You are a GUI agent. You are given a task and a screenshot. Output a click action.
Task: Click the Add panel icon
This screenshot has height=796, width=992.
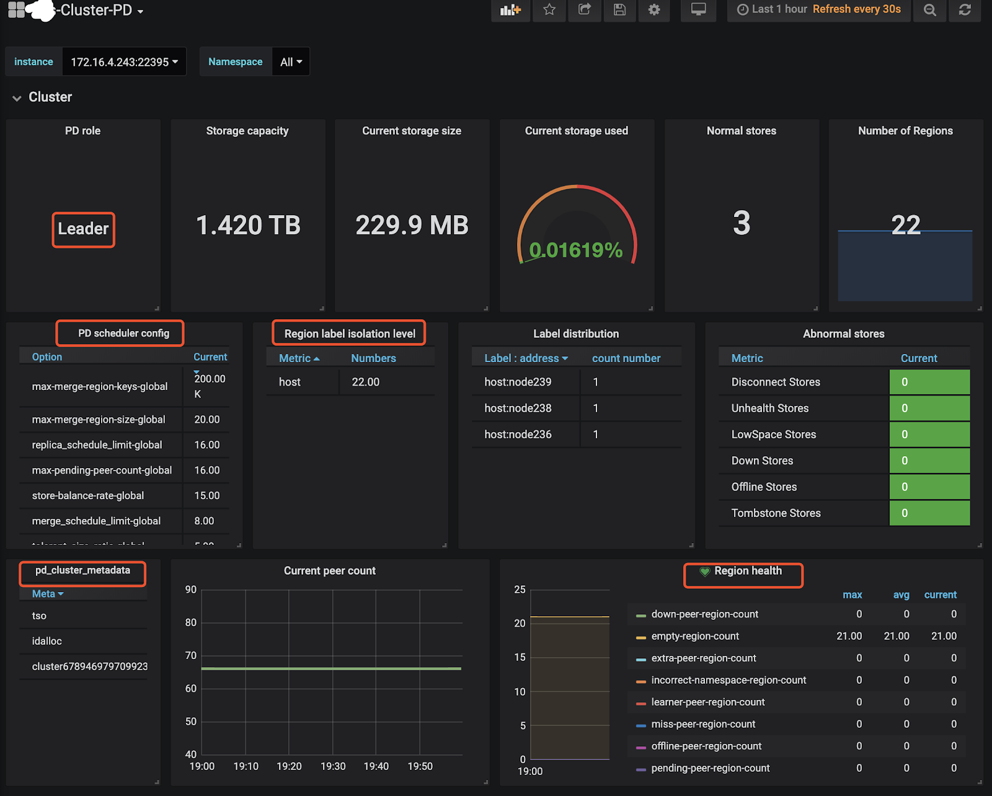point(510,10)
